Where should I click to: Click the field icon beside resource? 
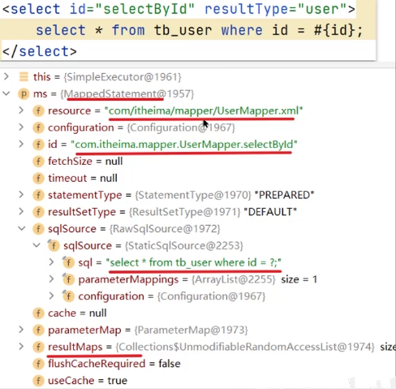click(x=38, y=111)
